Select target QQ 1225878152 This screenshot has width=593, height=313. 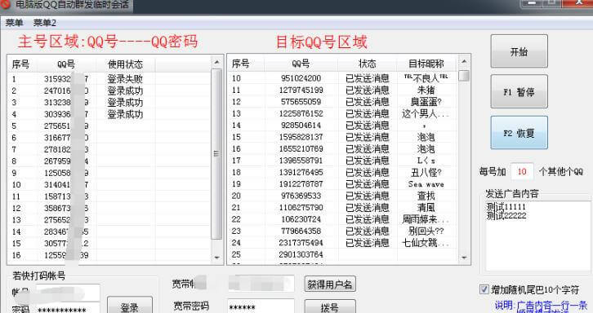(x=301, y=113)
